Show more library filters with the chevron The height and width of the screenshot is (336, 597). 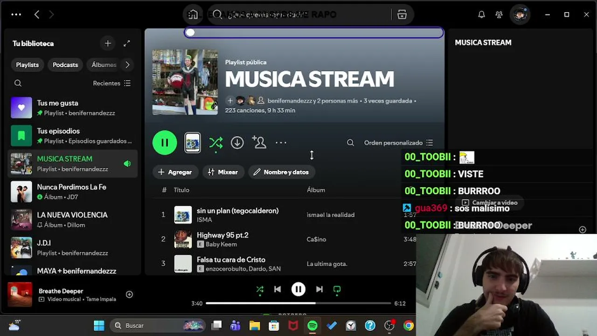pyautogui.click(x=127, y=65)
